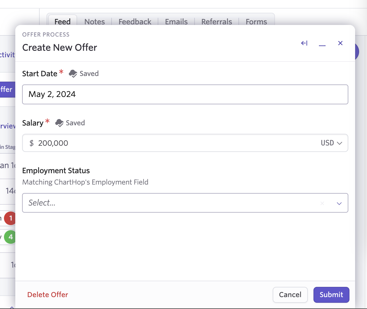Image resolution: width=367 pixels, height=309 pixels.
Task: Go to the Emails tab
Action: (x=176, y=22)
